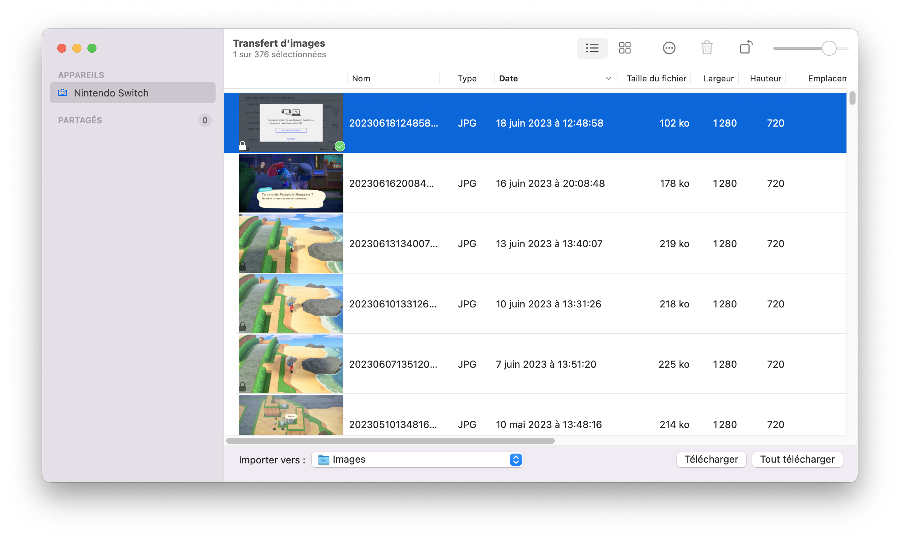
Task: Click date 16 juin 2023 à 20:08:48
Action: pos(550,183)
